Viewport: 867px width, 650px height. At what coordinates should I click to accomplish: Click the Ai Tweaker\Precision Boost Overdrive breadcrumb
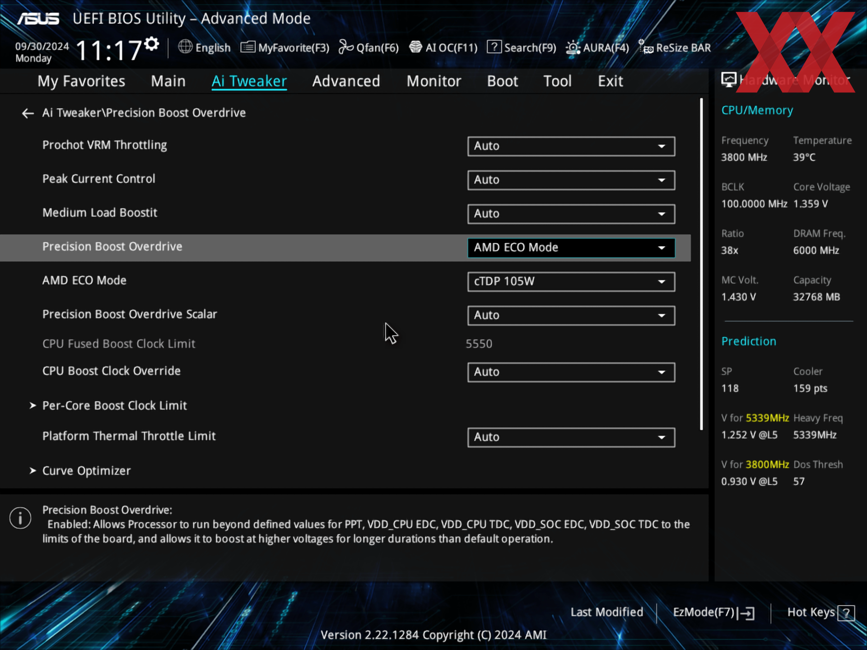tap(144, 113)
